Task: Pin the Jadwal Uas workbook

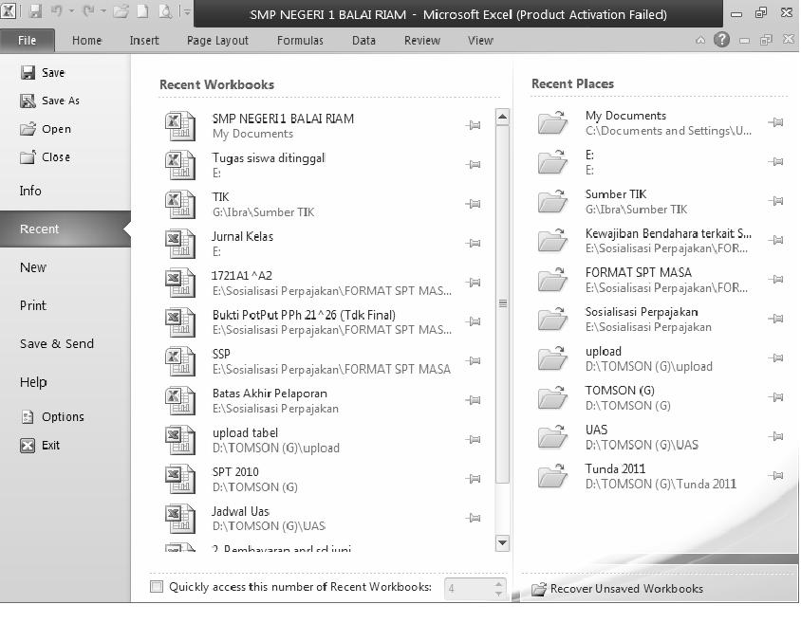Action: (x=473, y=518)
